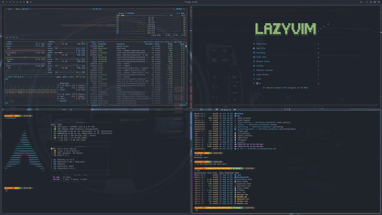Toggle reverse sorting in the proc panel
The height and width of the screenshot is (215, 382).
[x=159, y=42]
